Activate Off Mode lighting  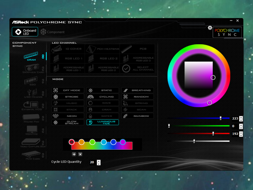pyautogui.click(x=68, y=90)
